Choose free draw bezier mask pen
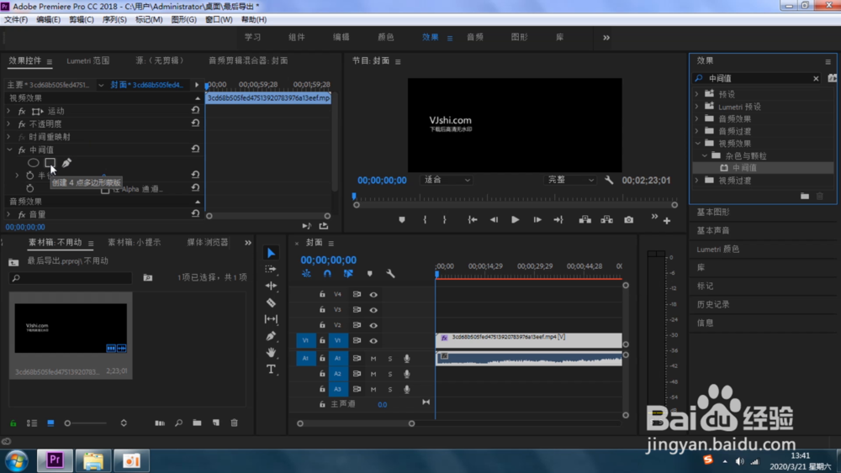The width and height of the screenshot is (841, 473). coord(66,162)
